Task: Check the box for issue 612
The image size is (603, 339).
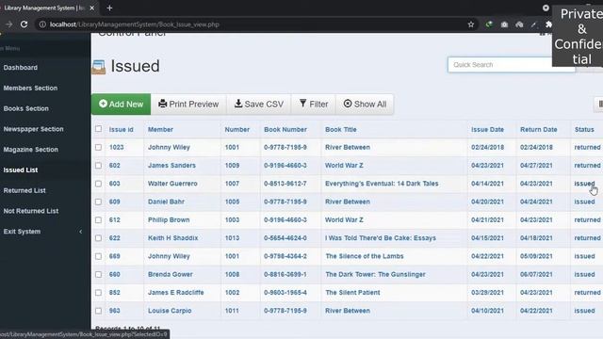Action: (x=98, y=219)
